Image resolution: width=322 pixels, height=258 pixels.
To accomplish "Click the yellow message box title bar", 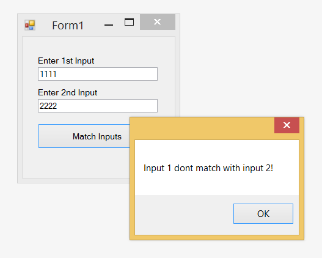I will 202,128.
